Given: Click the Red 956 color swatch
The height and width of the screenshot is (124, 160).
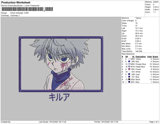Looking at the screenshot, I should [x=129, y=61].
